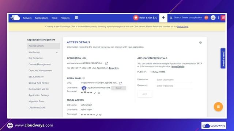Click the plus add button in the navbar

pyautogui.click(x=163, y=18)
